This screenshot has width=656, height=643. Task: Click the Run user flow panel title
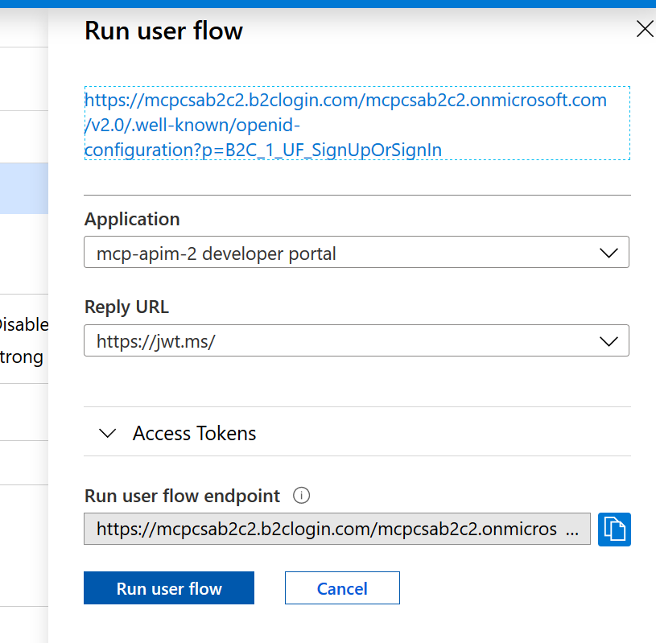163,31
